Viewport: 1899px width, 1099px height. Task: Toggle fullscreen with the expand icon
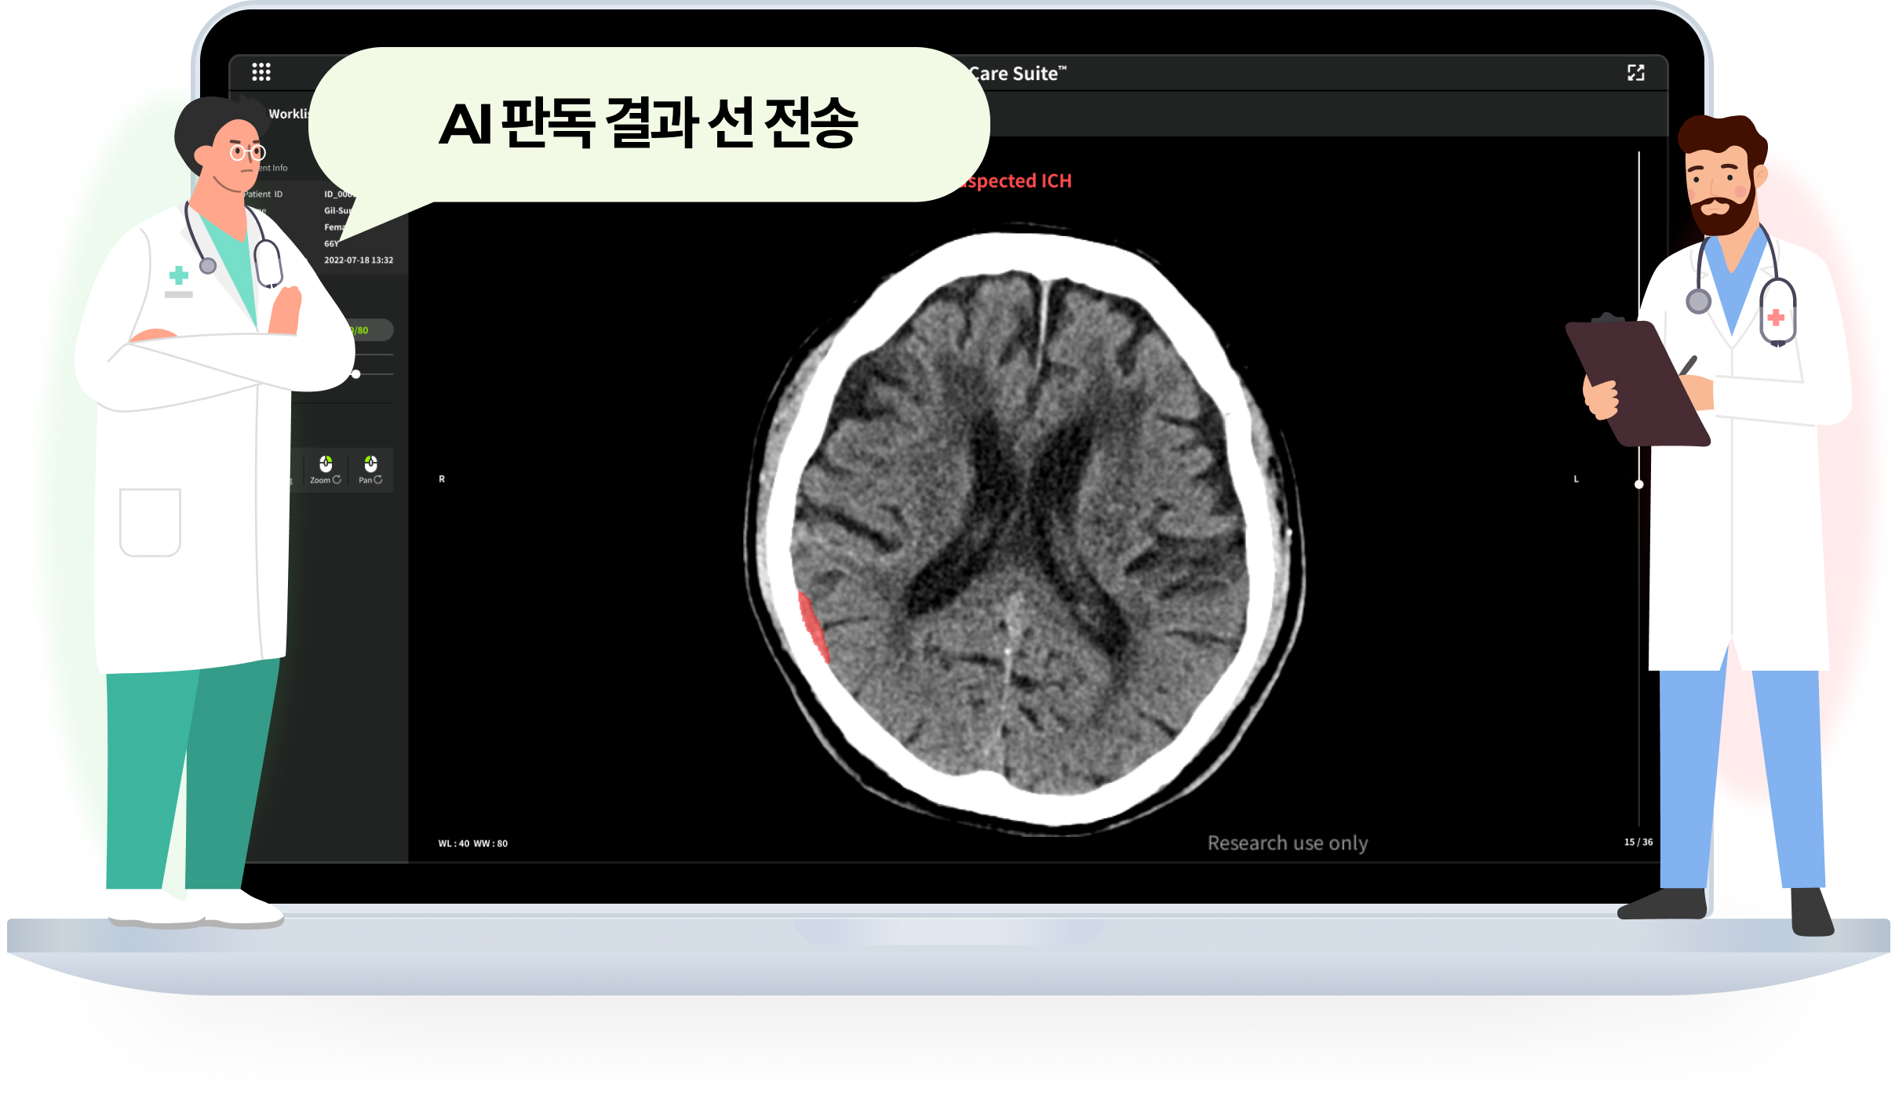tap(1635, 73)
